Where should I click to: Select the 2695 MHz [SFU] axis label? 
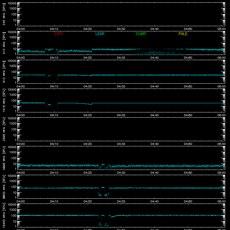[x=4, y=129]
